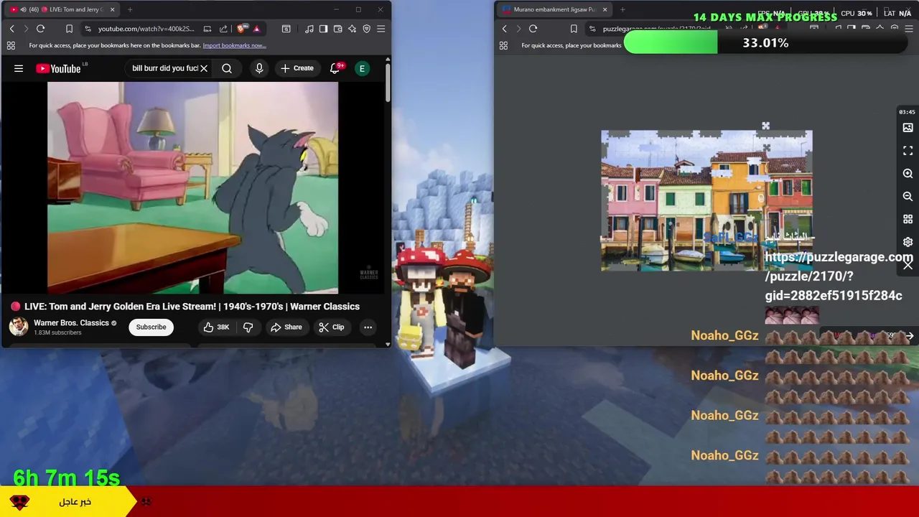Click the youtube.com address bar
This screenshot has height=517, width=919.
tap(146, 29)
